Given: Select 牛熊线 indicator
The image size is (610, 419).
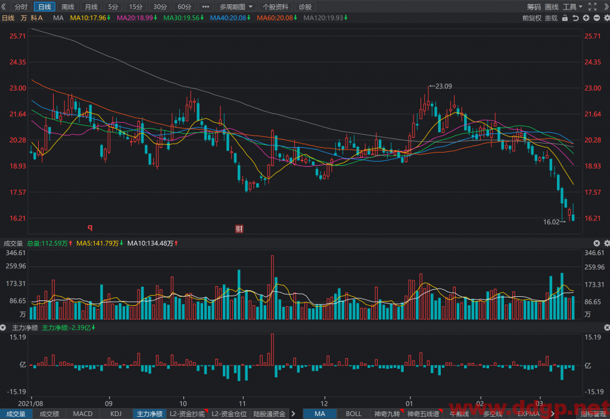Looking at the screenshot, I should coord(459,414).
